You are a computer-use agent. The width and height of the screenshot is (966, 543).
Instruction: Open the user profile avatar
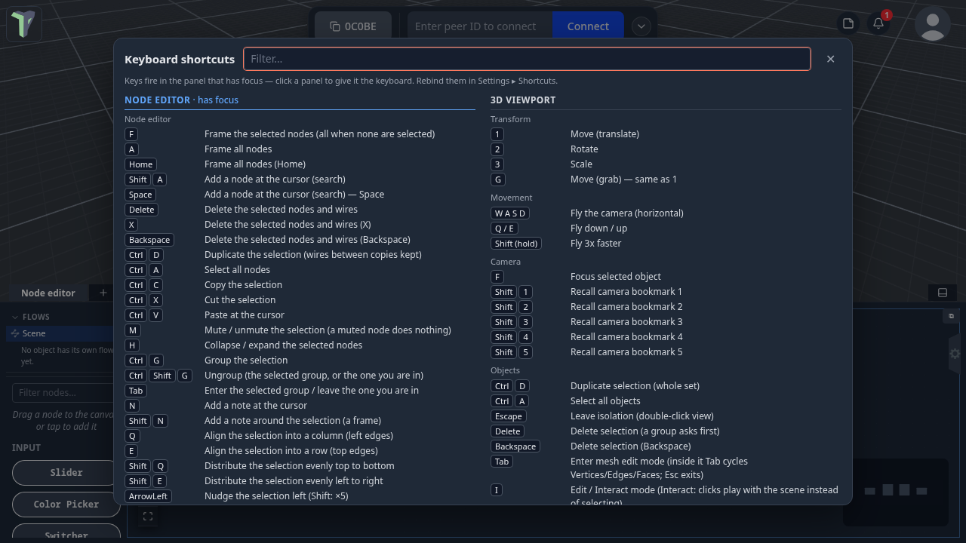click(x=933, y=24)
